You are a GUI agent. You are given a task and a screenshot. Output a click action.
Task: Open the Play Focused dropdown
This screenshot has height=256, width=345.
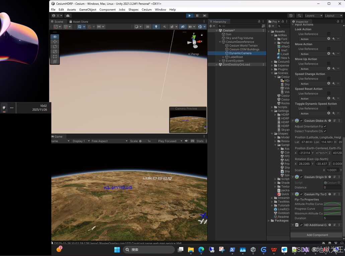tap(170, 141)
